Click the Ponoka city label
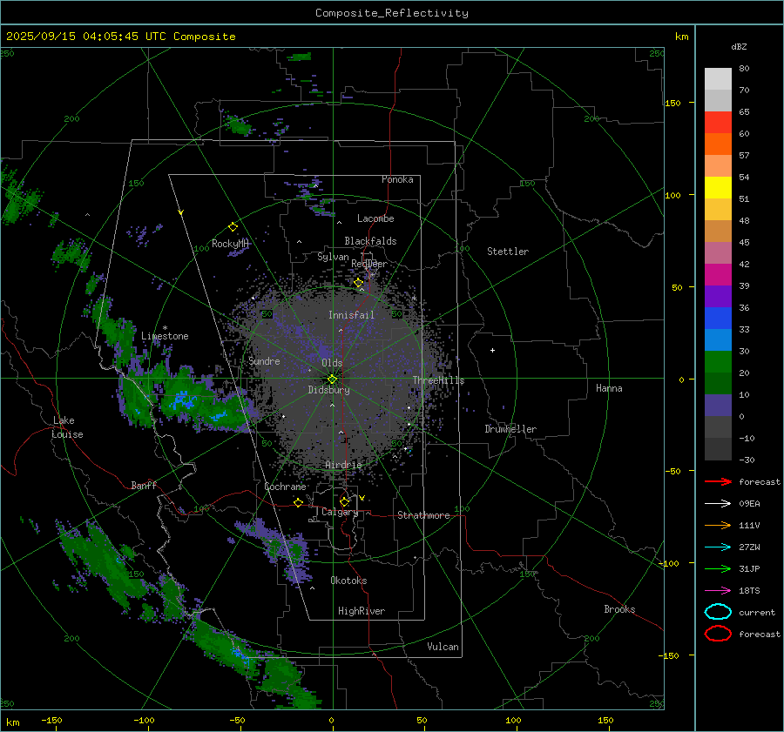The width and height of the screenshot is (784, 732). [397, 179]
